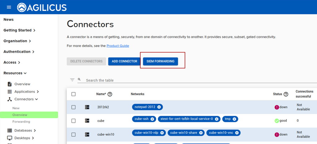Click the Add Connector button
Image resolution: width=317 pixels, height=144 pixels.
point(124,61)
